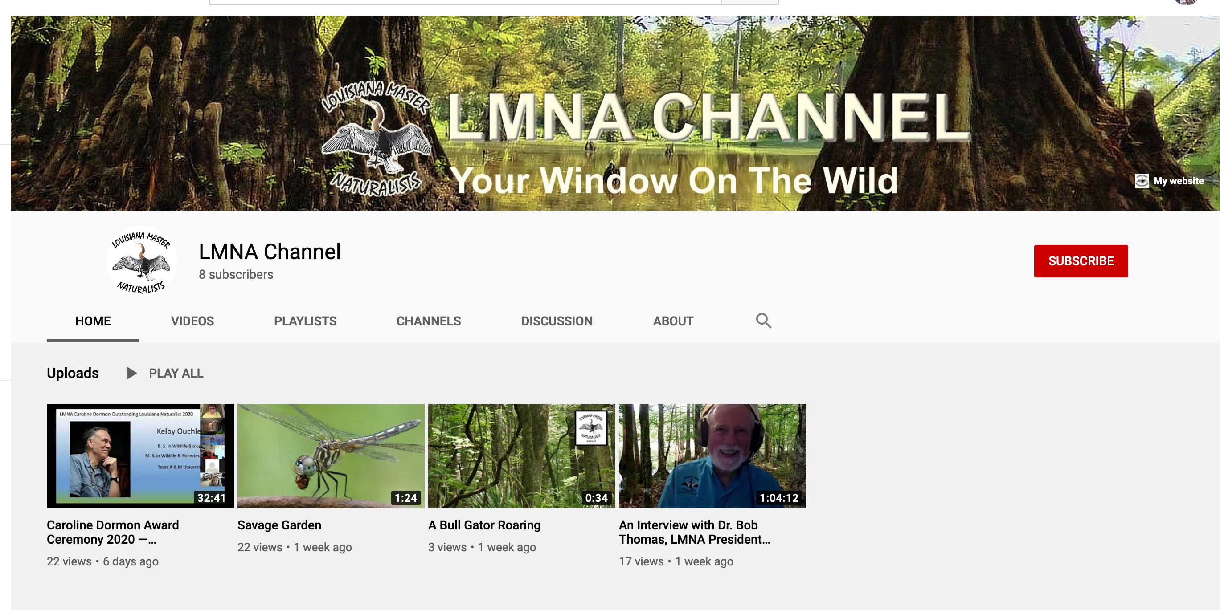Click the HOME tab
This screenshot has width=1220, height=610.
click(93, 321)
